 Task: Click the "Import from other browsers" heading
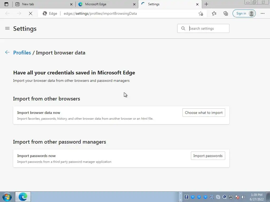click(x=46, y=99)
